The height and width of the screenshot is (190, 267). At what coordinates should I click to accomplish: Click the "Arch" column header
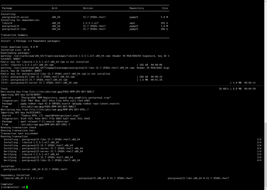[x=54, y=8]
